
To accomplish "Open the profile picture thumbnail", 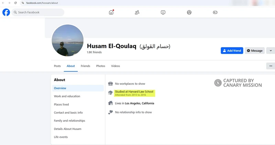I will coord(68,40).
